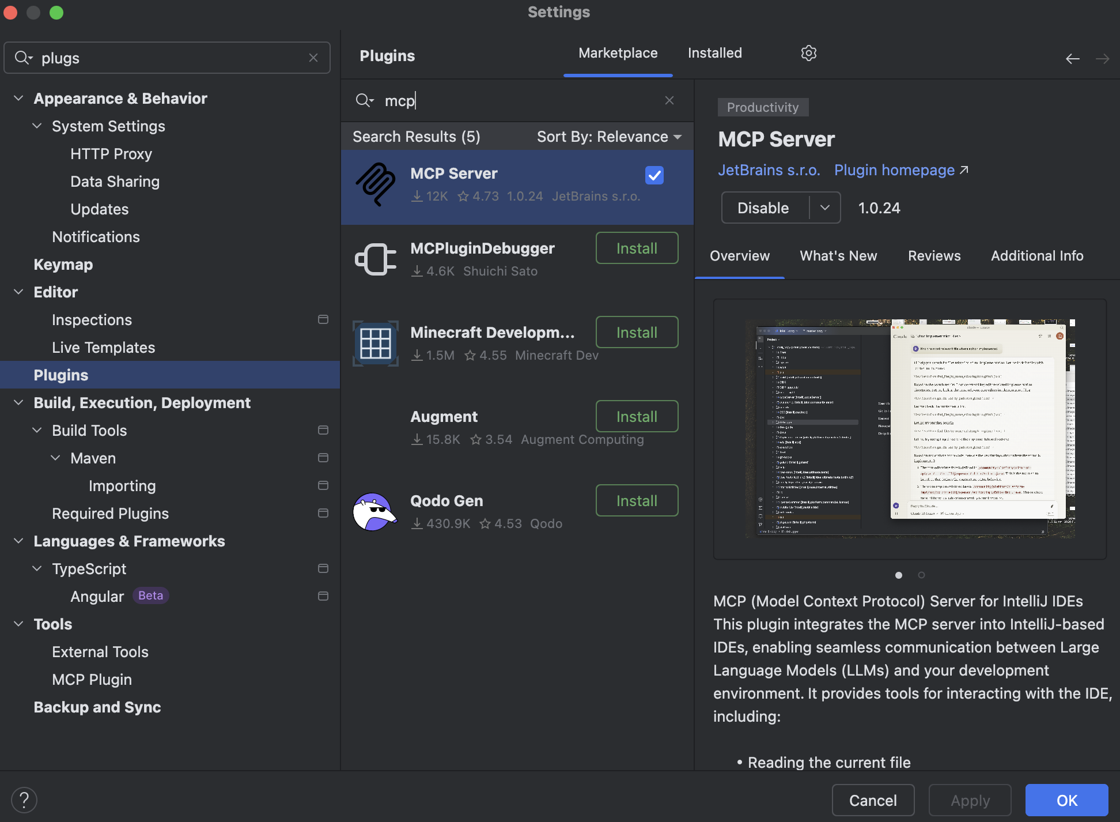Open the Reviews tab
Screen dimensions: 1120x822
pos(934,256)
